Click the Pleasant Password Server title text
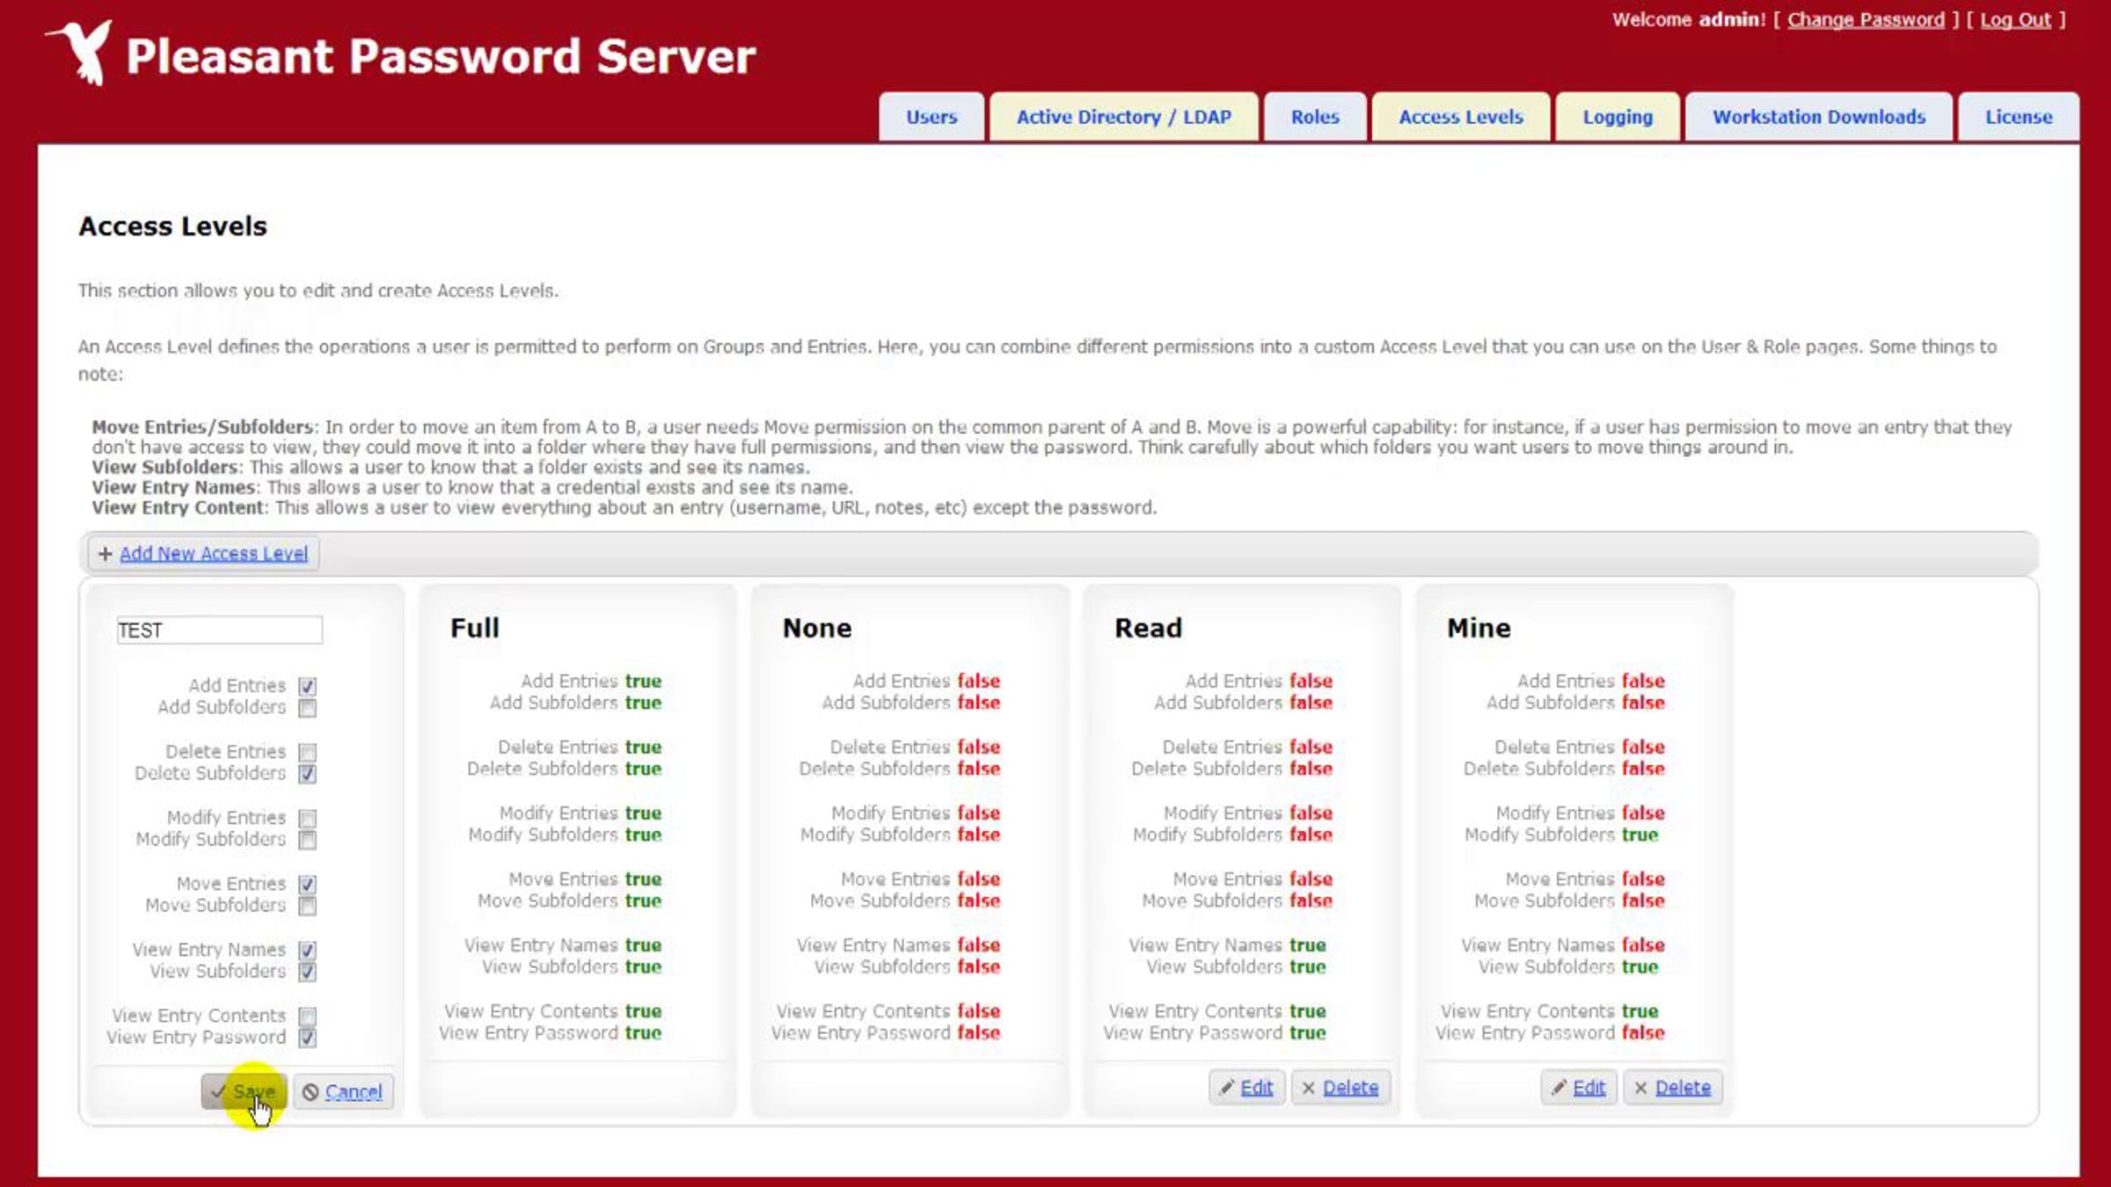Viewport: 2111px width, 1187px height. tap(441, 56)
